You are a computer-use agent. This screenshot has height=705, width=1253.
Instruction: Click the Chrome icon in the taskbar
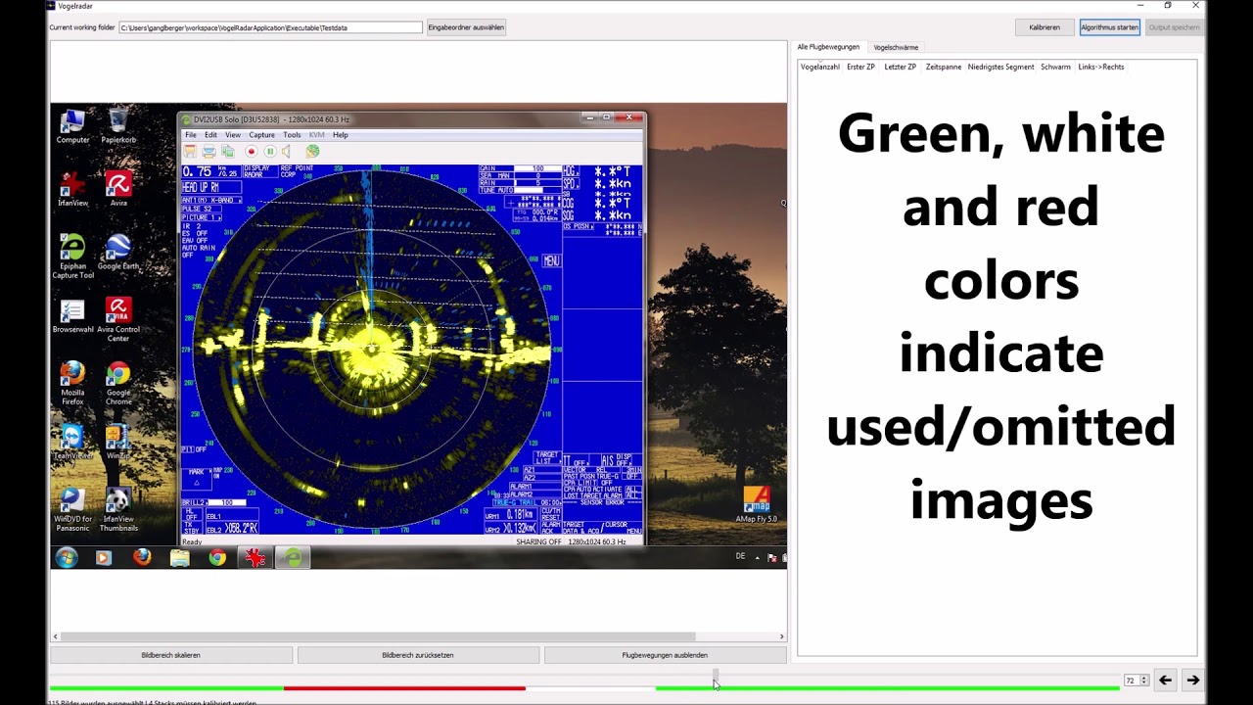click(217, 557)
